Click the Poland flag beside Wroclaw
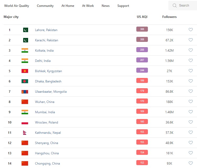 click(x=25, y=122)
